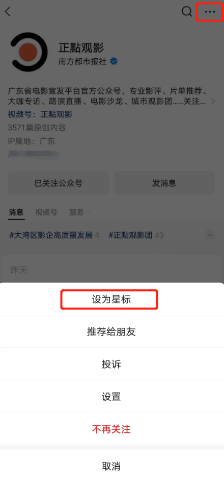Open the three-dot more menu
This screenshot has width=224, height=483.
[x=210, y=12]
